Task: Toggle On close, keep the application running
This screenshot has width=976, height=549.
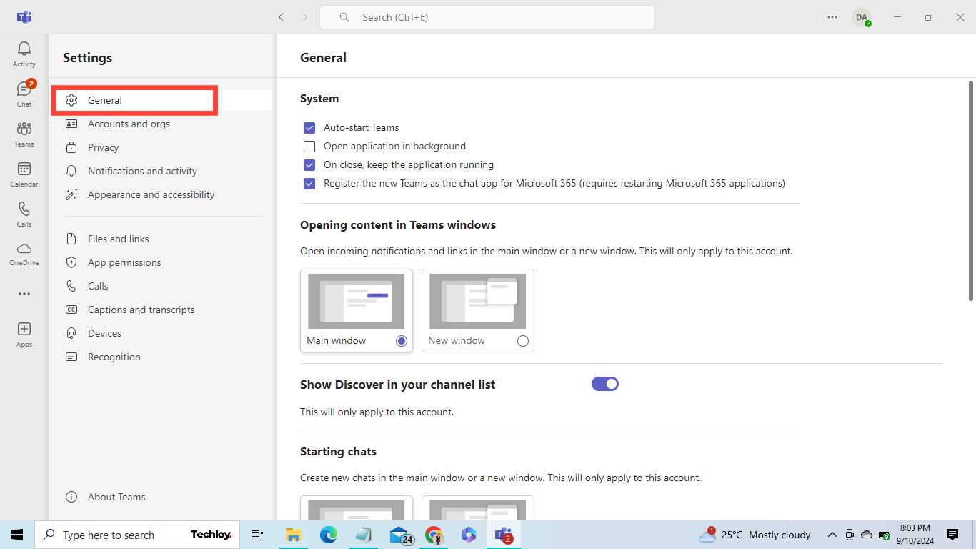Action: [x=309, y=165]
